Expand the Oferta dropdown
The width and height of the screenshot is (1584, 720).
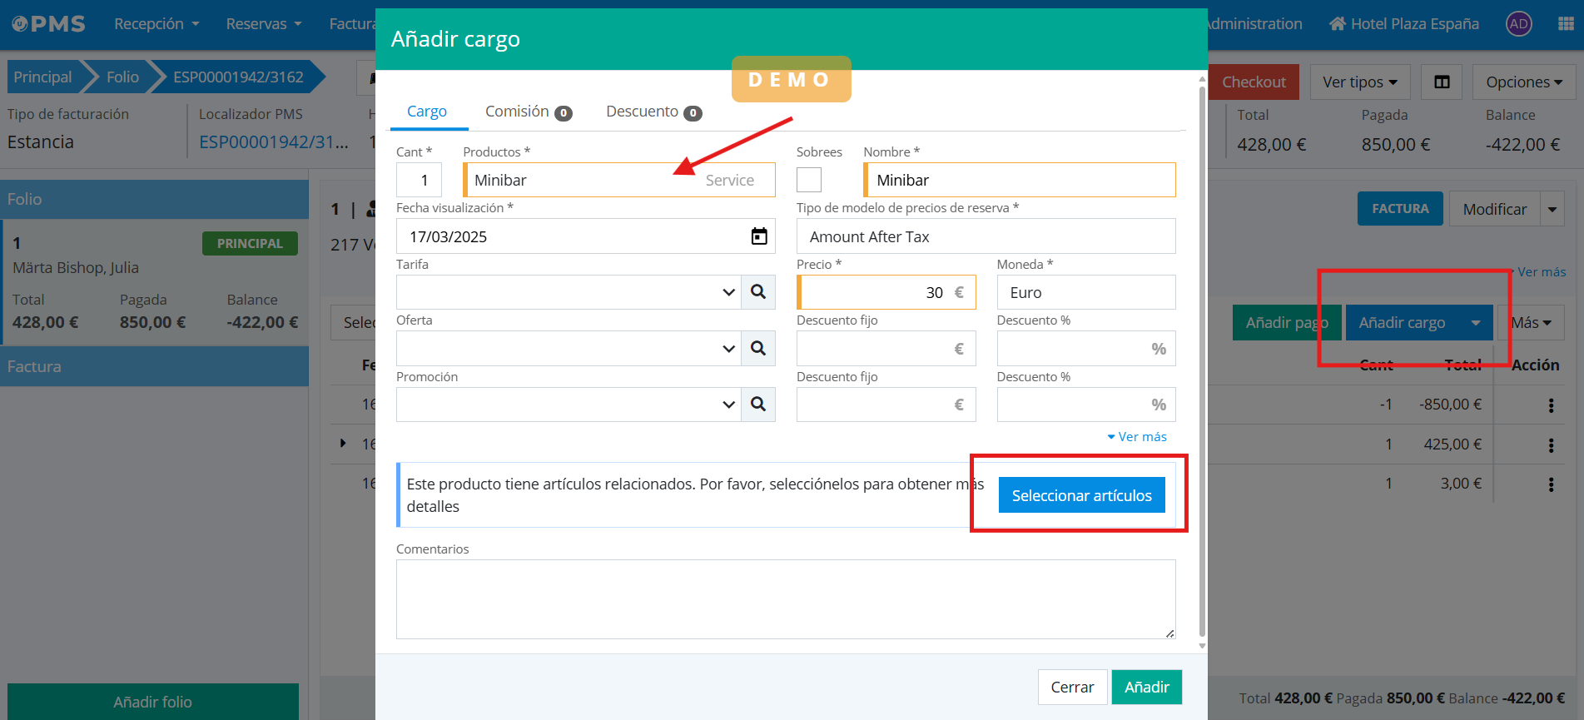(728, 348)
